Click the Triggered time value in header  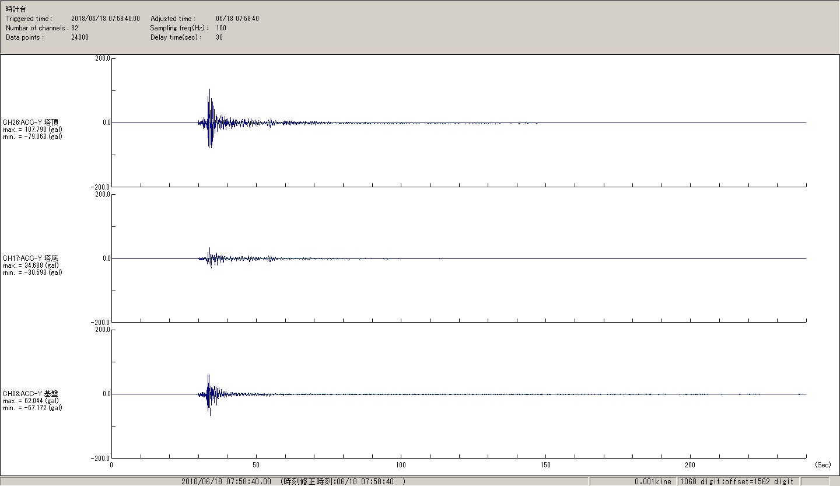[x=105, y=19]
